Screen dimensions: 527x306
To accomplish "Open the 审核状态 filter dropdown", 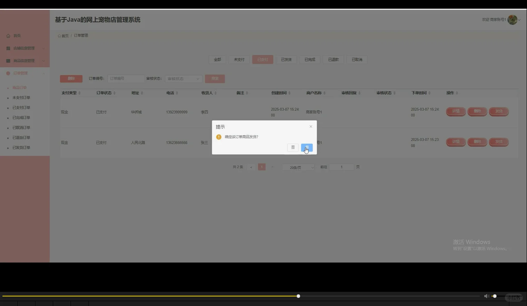I will coord(184,79).
